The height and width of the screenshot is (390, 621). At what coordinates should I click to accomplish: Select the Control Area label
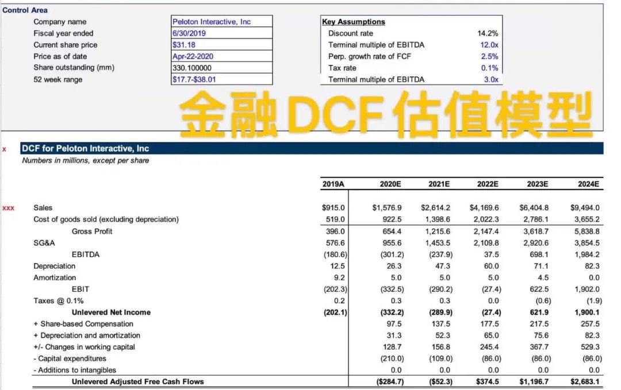(25, 10)
